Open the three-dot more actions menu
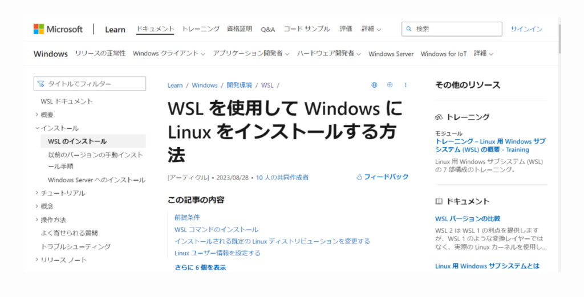The width and height of the screenshot is (584, 297). 405,85
